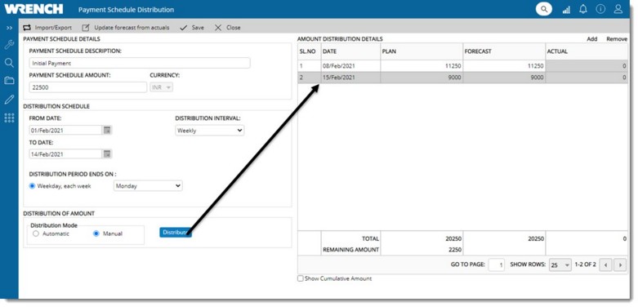The height and width of the screenshot is (307, 638).
Task: Click the apps grid icon in the sidebar
Action: pos(9,118)
